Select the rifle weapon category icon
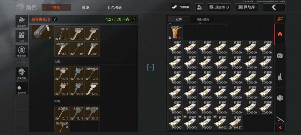This screenshot has width=301, height=135. click(x=280, y=119)
